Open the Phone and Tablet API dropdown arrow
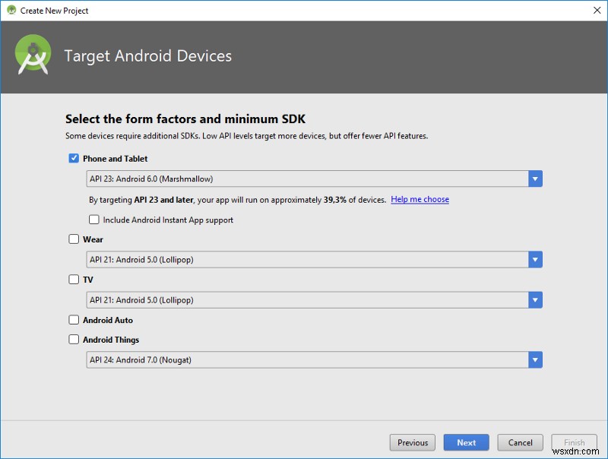This screenshot has height=459, width=608. (535, 179)
